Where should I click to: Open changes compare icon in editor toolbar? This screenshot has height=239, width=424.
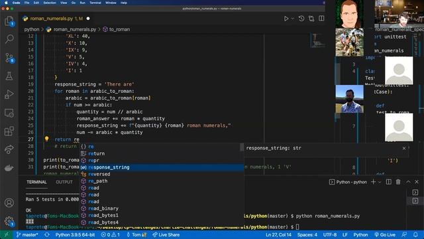pos(311,19)
